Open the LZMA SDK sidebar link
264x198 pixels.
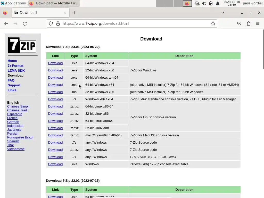[16, 71]
